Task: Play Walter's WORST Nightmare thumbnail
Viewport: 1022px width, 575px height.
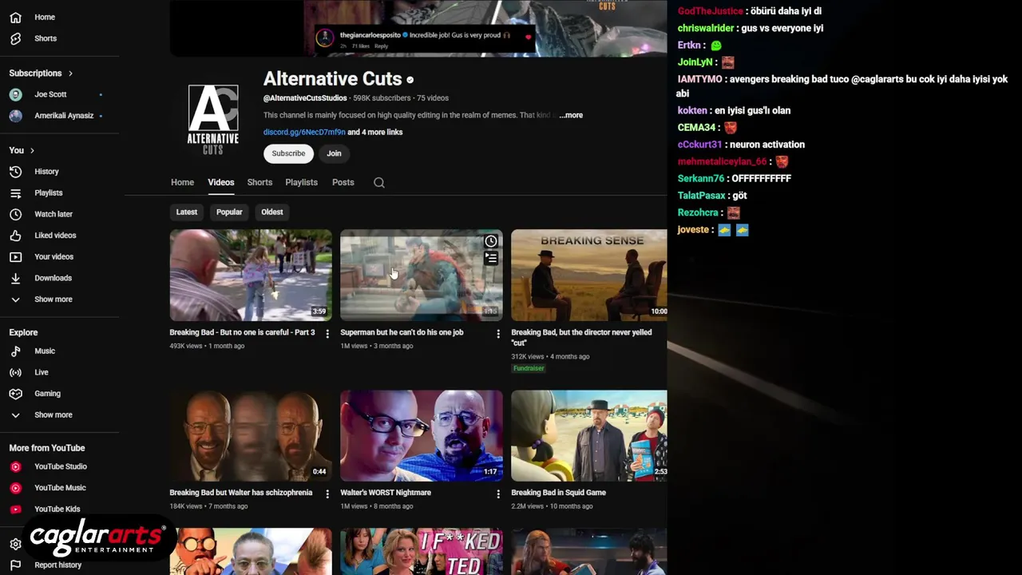Action: (x=422, y=436)
